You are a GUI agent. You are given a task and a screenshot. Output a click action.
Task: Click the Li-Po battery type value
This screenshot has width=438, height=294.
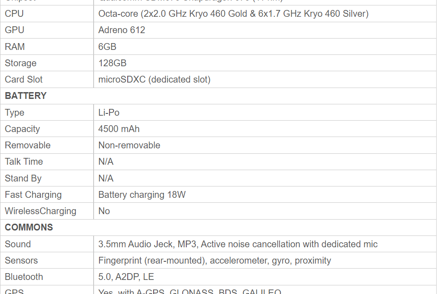pyautogui.click(x=109, y=113)
